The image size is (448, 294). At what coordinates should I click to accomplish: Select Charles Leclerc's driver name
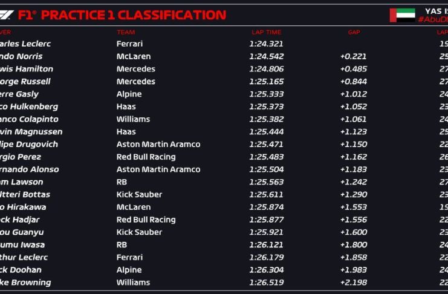[24, 44]
